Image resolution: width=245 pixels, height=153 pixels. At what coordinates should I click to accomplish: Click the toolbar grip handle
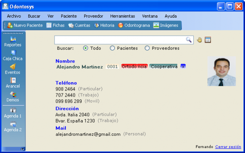[5, 25]
